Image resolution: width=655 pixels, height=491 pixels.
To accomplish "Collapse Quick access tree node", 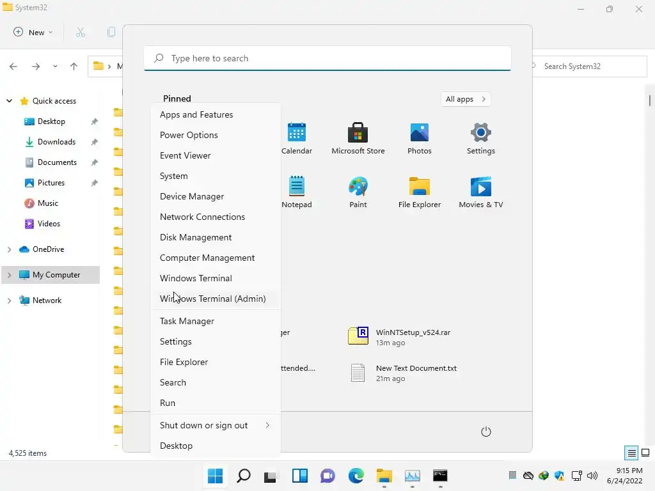I will 9,100.
